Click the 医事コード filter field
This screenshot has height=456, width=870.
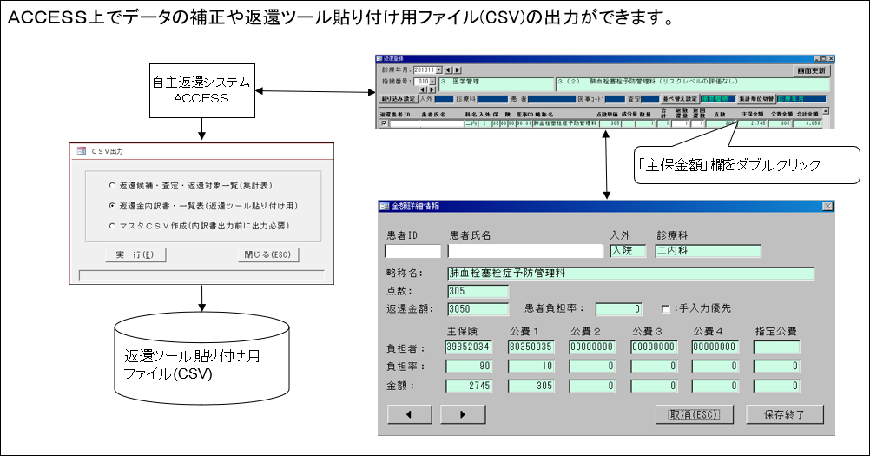pos(615,99)
